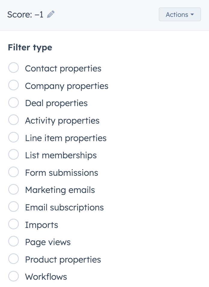Pick the Activity properties filter

pyautogui.click(x=14, y=120)
